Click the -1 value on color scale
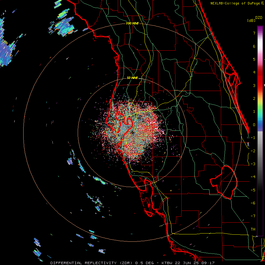The image size is (265, 265). (x=253, y=138)
